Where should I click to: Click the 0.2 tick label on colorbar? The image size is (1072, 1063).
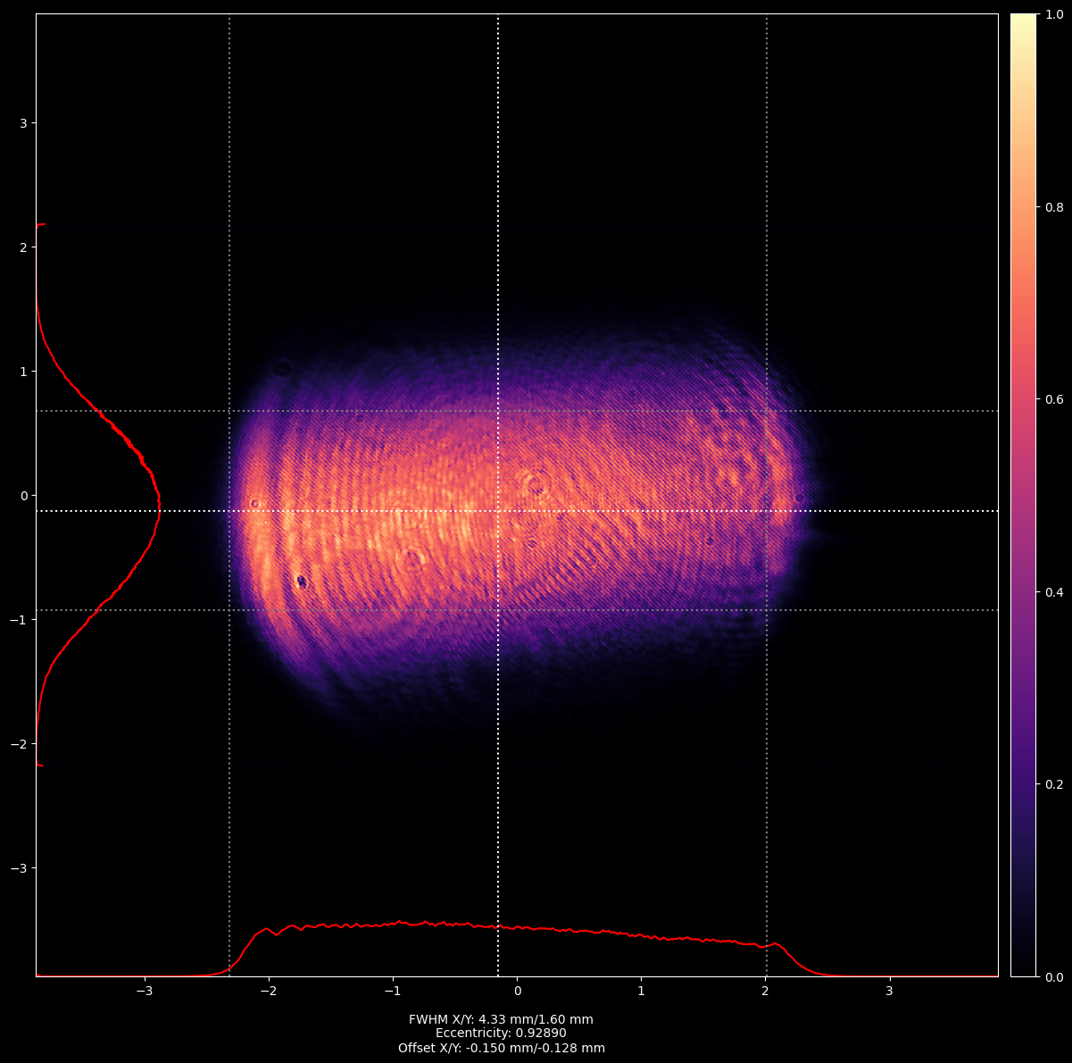click(1054, 784)
